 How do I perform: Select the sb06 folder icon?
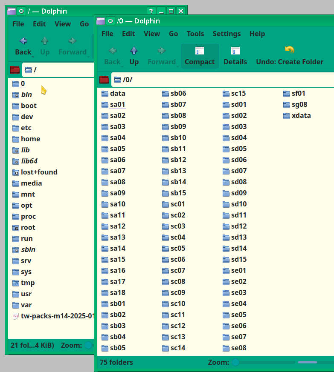pyautogui.click(x=166, y=94)
